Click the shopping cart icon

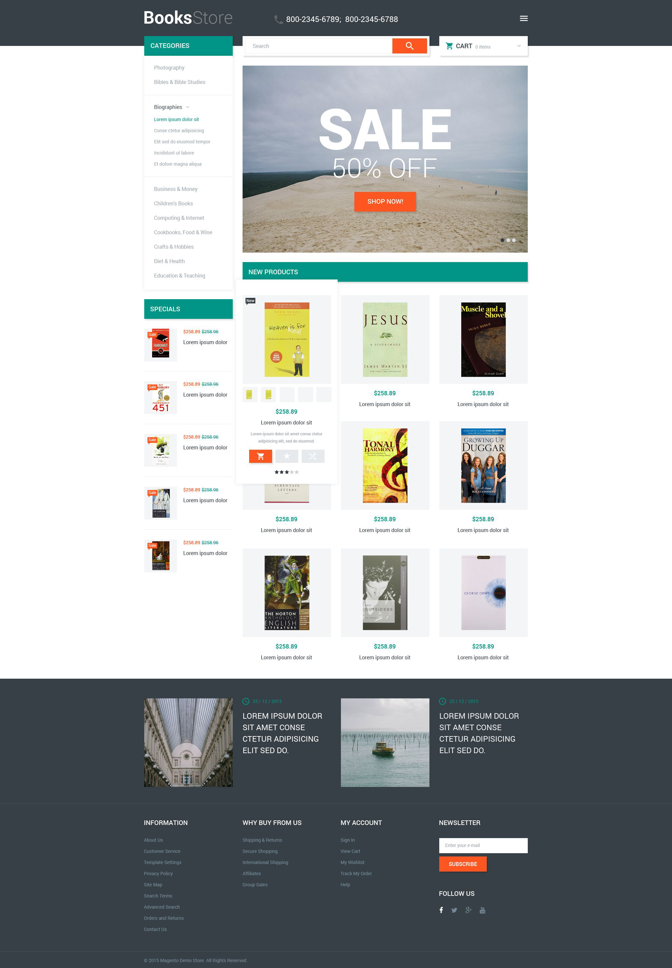(x=449, y=46)
